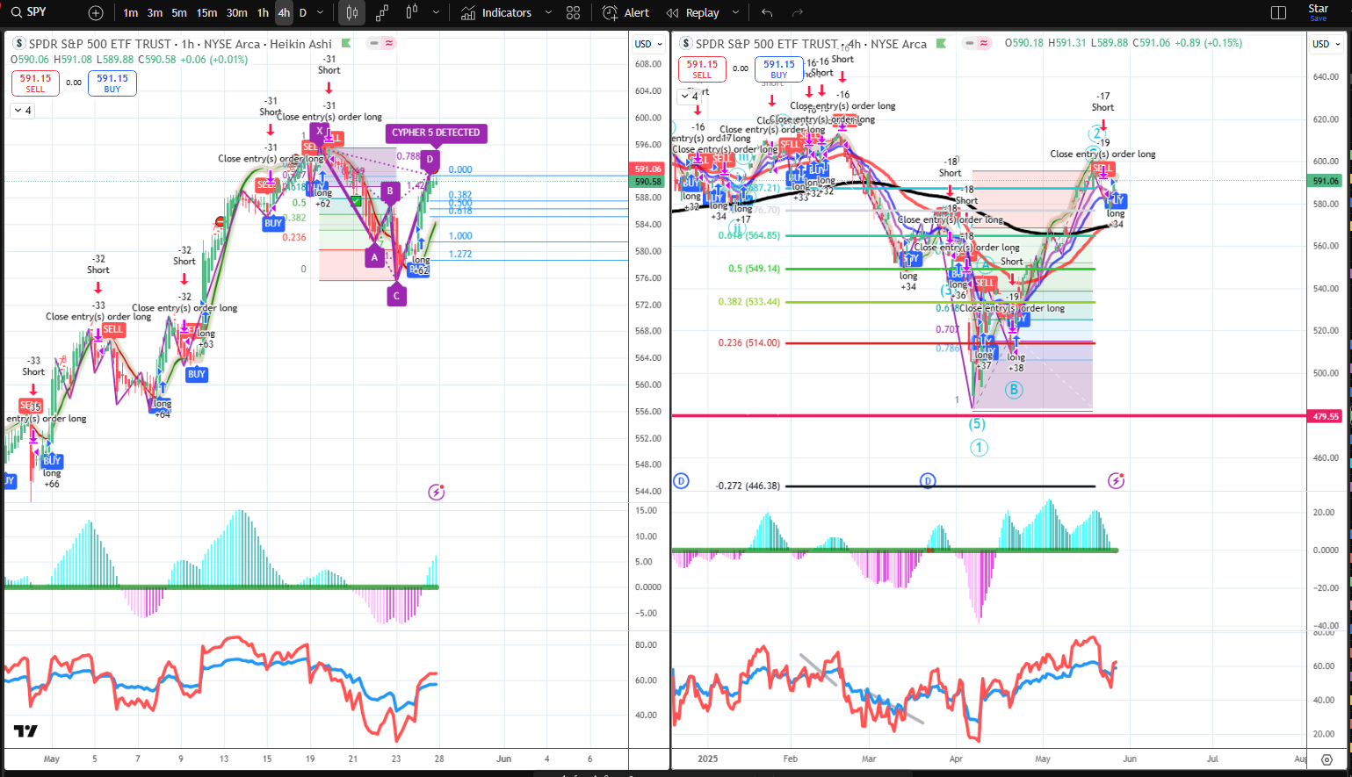Open the USD currency dropdown on the 1h chart
The height and width of the screenshot is (777, 1352).
(x=648, y=44)
